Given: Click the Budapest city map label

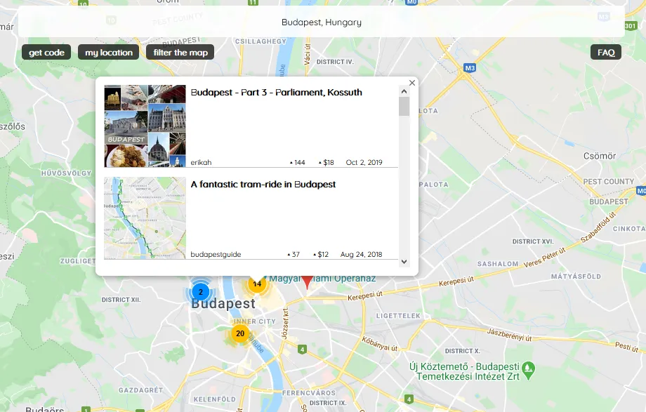Looking at the screenshot, I should click(x=223, y=304).
